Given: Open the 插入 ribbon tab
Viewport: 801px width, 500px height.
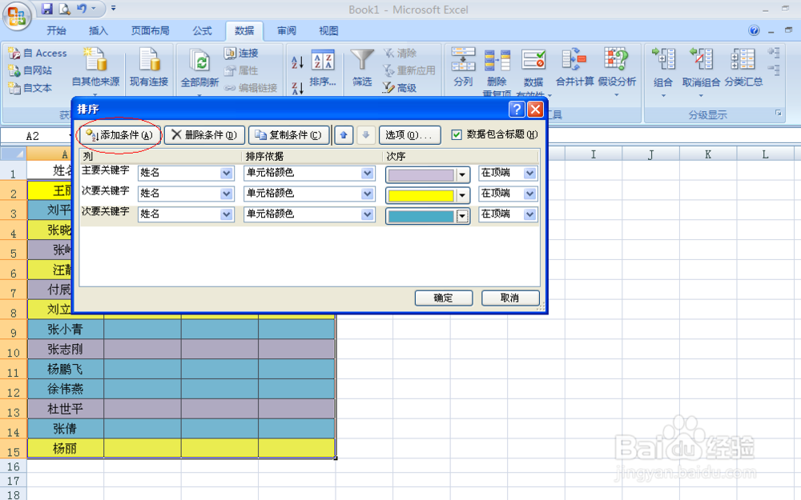Looking at the screenshot, I should pyautogui.click(x=99, y=31).
